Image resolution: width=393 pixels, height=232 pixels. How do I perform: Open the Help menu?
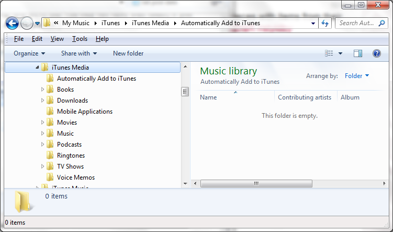click(102, 39)
